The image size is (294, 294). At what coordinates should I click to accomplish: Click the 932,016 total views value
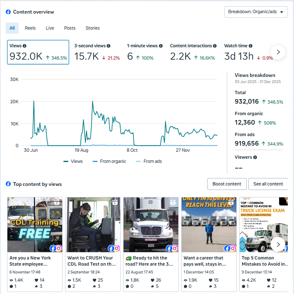point(247,102)
